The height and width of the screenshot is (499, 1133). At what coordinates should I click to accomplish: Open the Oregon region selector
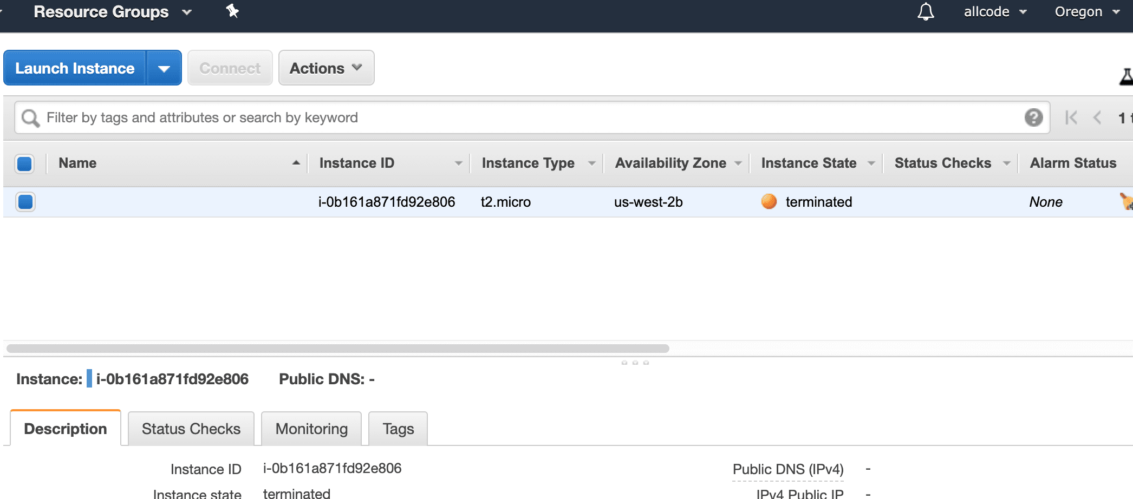(1083, 11)
